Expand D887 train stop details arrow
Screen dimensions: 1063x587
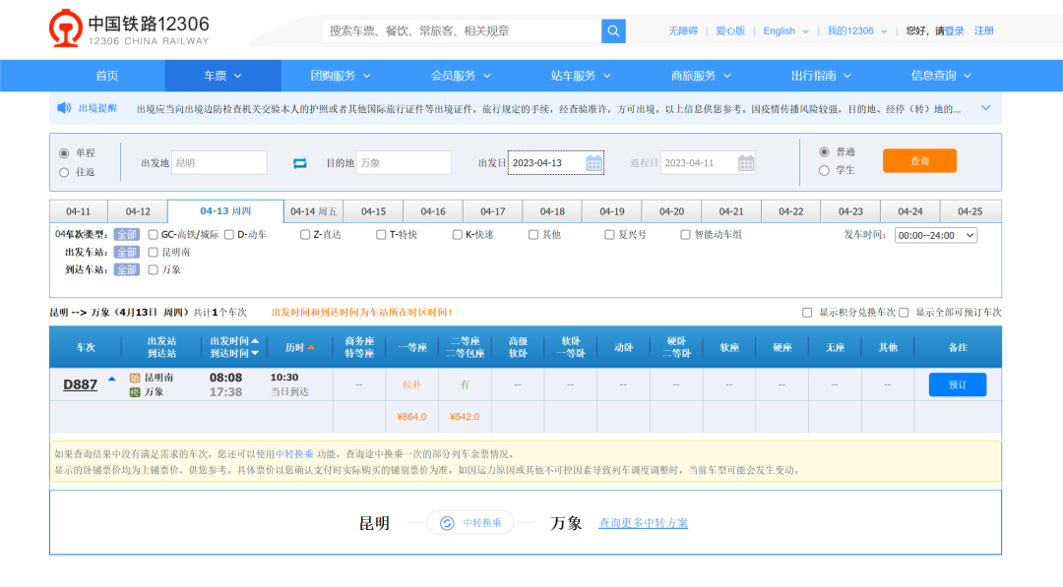click(x=112, y=380)
